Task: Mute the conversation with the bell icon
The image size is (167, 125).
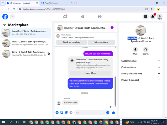Action: tap(135, 50)
